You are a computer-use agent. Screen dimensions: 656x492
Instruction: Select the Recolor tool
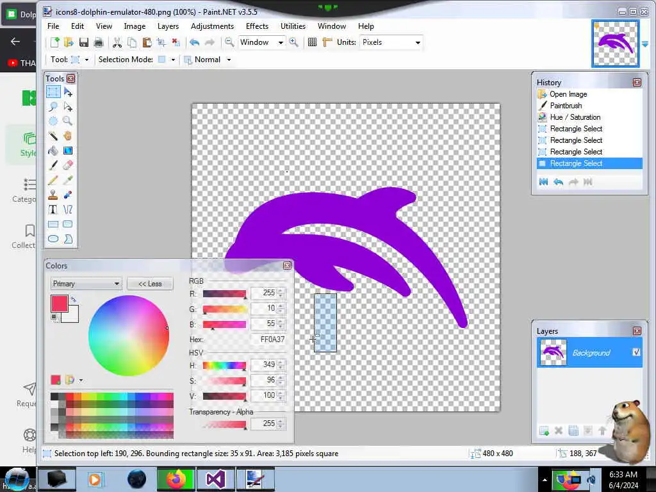pos(68,195)
